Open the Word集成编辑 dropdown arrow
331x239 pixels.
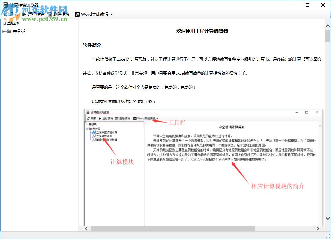(x=111, y=14)
